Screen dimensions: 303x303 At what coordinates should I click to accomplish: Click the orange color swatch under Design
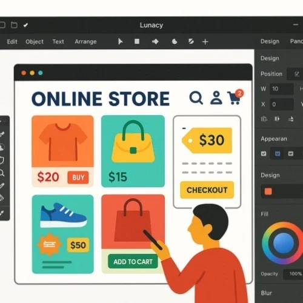tap(268, 191)
